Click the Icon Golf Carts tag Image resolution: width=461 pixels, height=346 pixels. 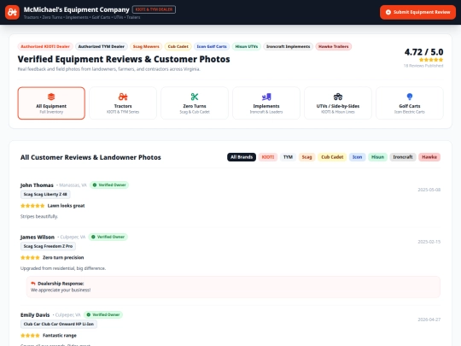tap(212, 46)
